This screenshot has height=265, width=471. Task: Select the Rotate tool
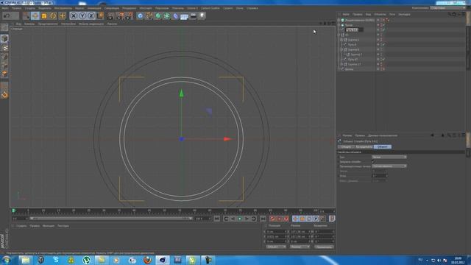point(53,15)
